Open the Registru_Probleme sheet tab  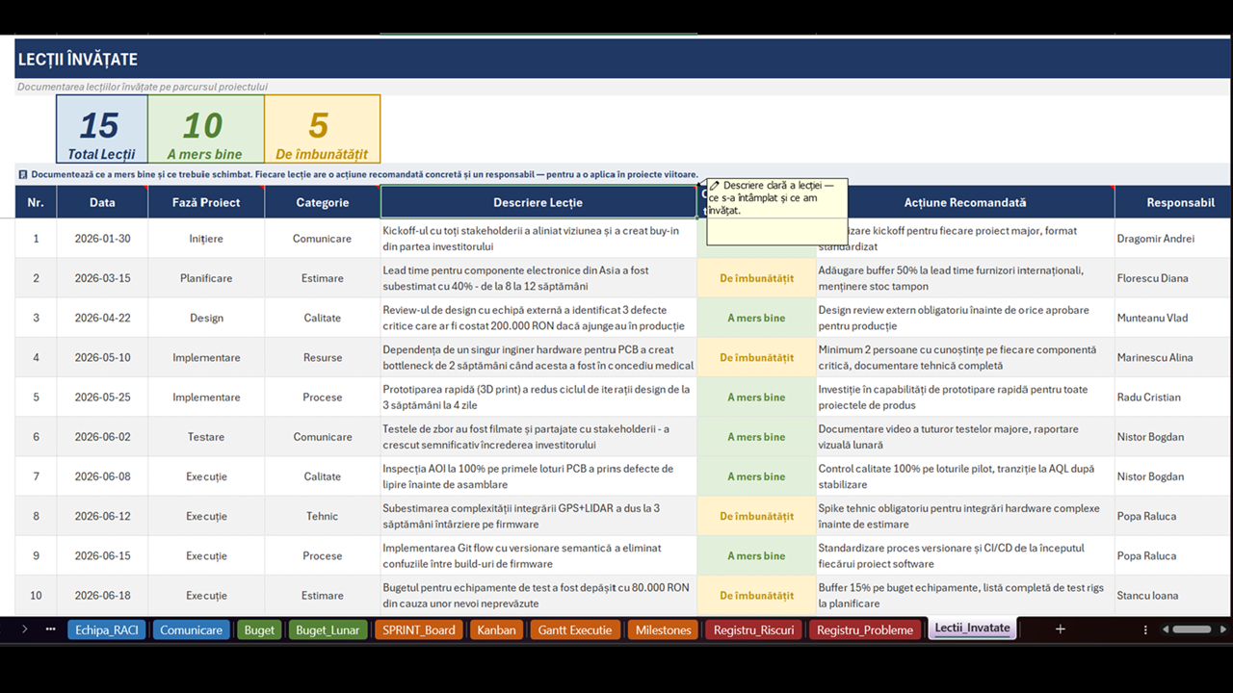pyautogui.click(x=864, y=629)
